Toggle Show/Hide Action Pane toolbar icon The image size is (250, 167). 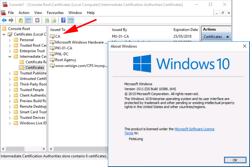[71, 20]
